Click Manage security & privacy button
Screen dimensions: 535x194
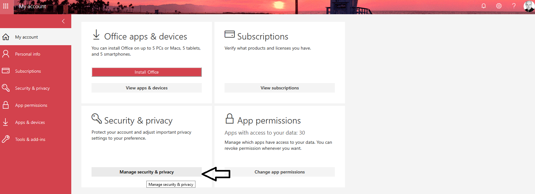click(147, 172)
